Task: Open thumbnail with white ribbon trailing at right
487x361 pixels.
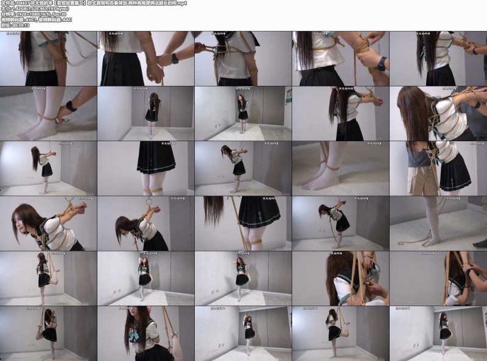Action: 48,58
